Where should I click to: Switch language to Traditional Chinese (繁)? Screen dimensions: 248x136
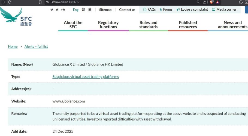(x=83, y=10)
